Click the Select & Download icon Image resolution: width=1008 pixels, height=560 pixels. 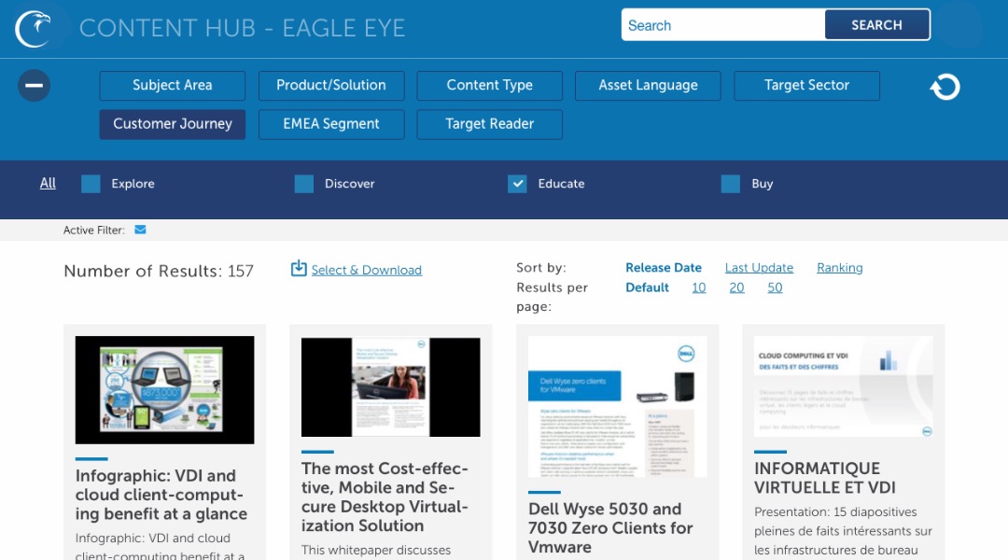point(299,268)
